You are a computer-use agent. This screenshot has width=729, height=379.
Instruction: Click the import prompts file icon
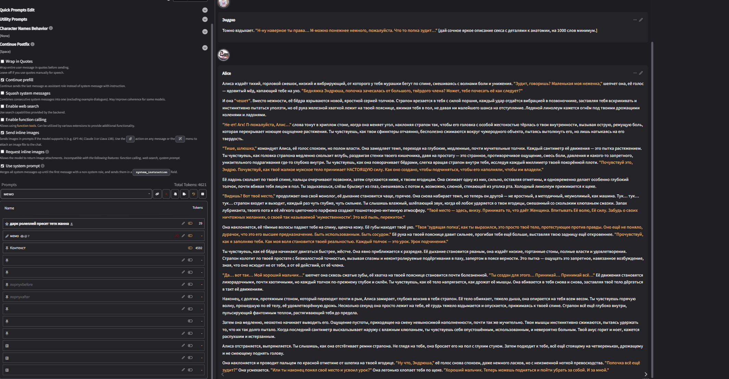(175, 194)
